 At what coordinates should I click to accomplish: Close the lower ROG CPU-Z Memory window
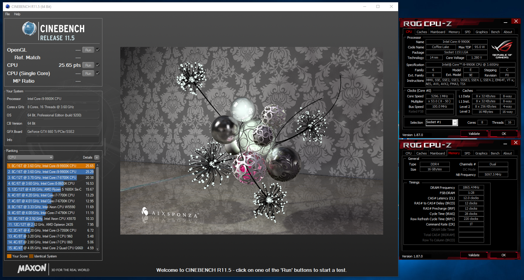point(516,143)
